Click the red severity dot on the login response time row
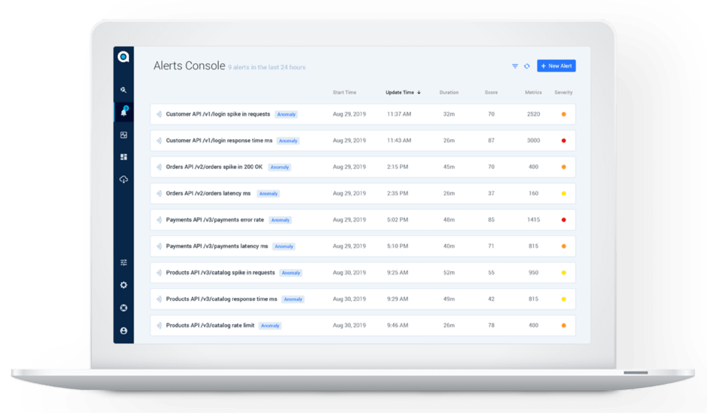 click(564, 141)
